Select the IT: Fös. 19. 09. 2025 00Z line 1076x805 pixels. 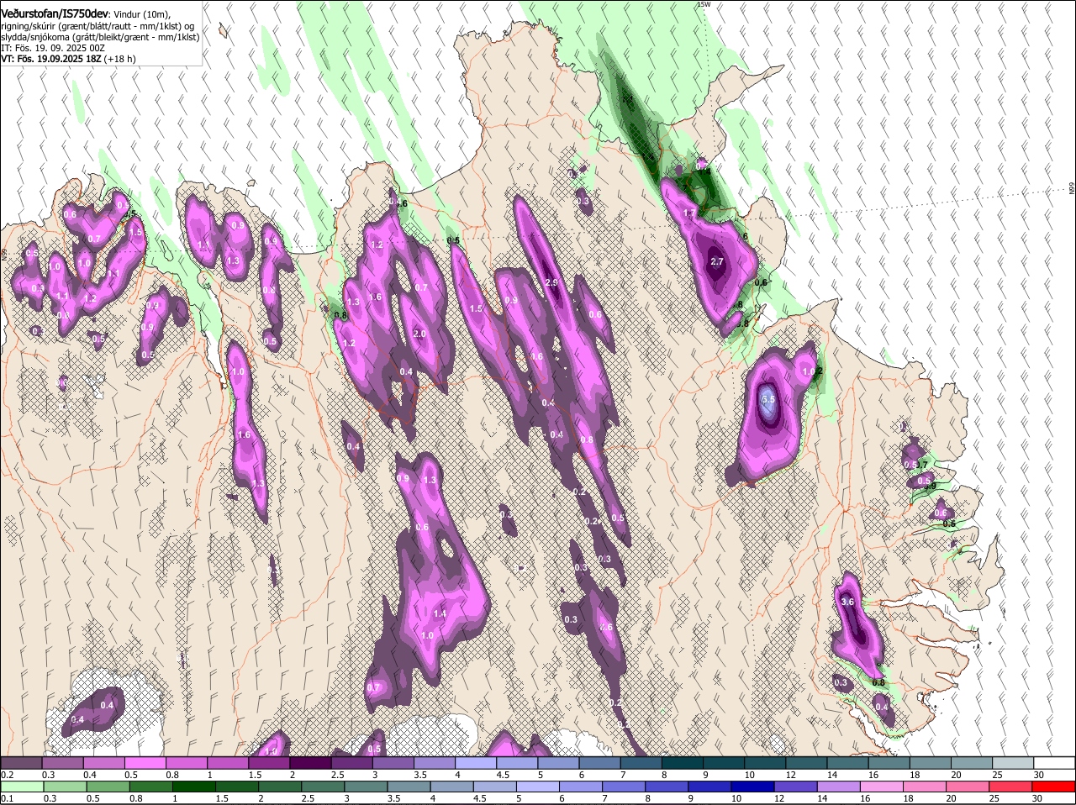coord(53,48)
